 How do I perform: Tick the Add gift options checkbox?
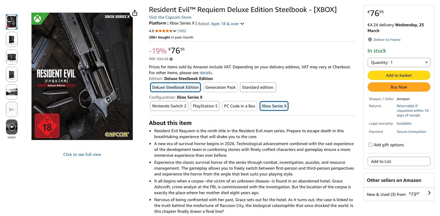click(370, 145)
